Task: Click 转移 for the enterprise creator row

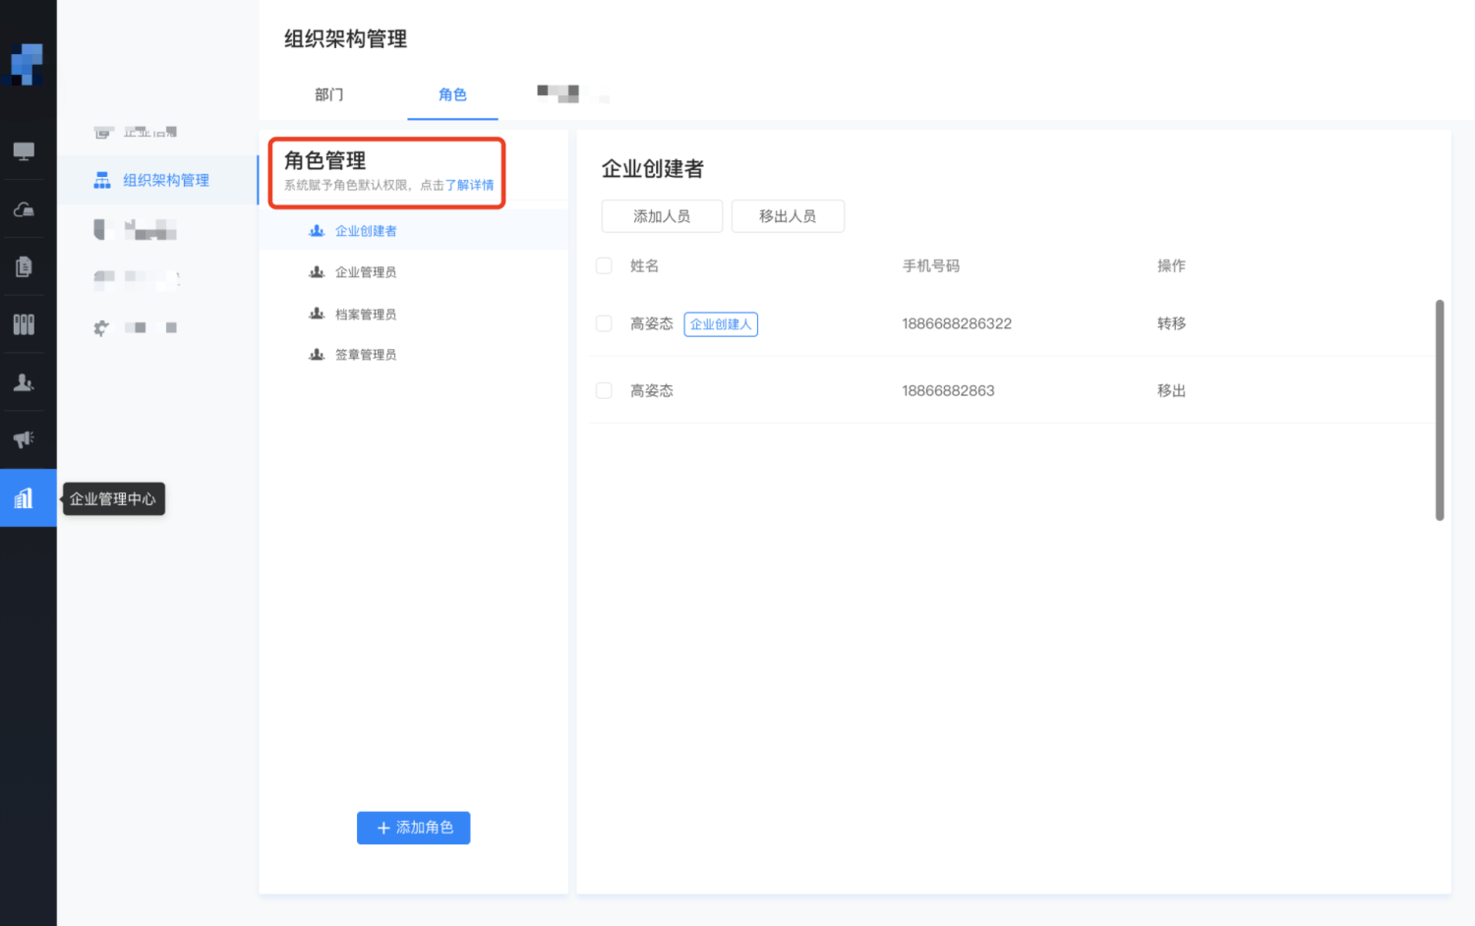Action: [1171, 323]
